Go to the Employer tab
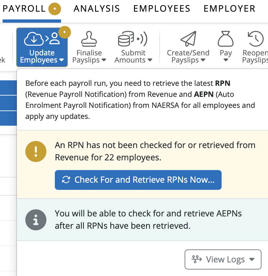 pyautogui.click(x=229, y=9)
